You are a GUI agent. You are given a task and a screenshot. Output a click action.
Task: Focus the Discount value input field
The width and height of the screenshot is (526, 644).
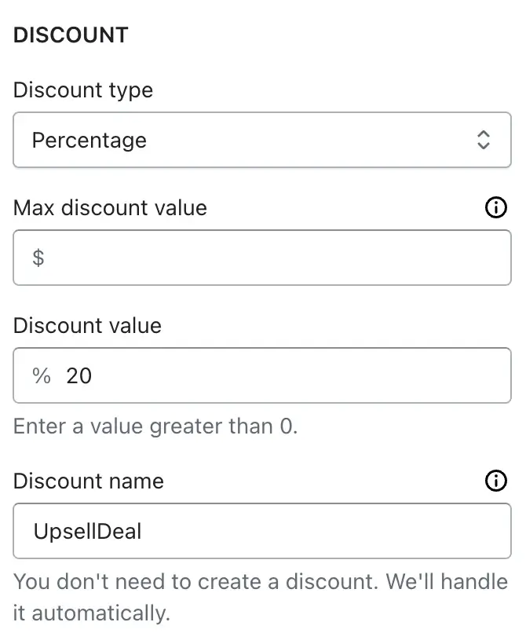pos(262,375)
